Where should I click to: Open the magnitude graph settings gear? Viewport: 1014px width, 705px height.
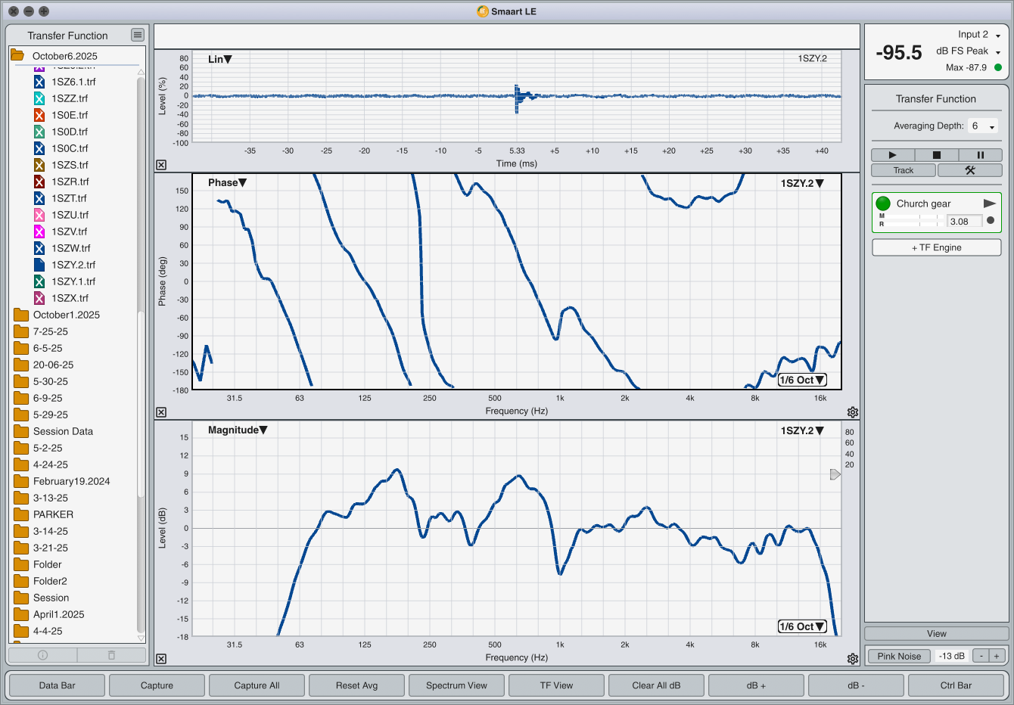click(853, 659)
